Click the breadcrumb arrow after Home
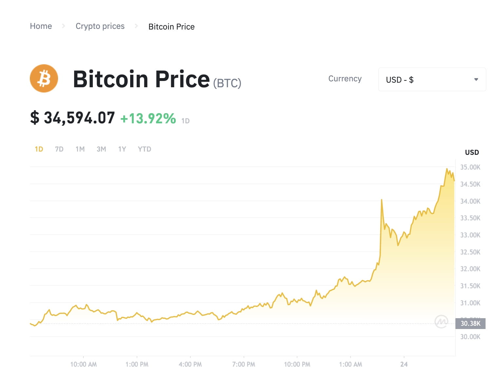This screenshot has width=499, height=391. coord(64,26)
